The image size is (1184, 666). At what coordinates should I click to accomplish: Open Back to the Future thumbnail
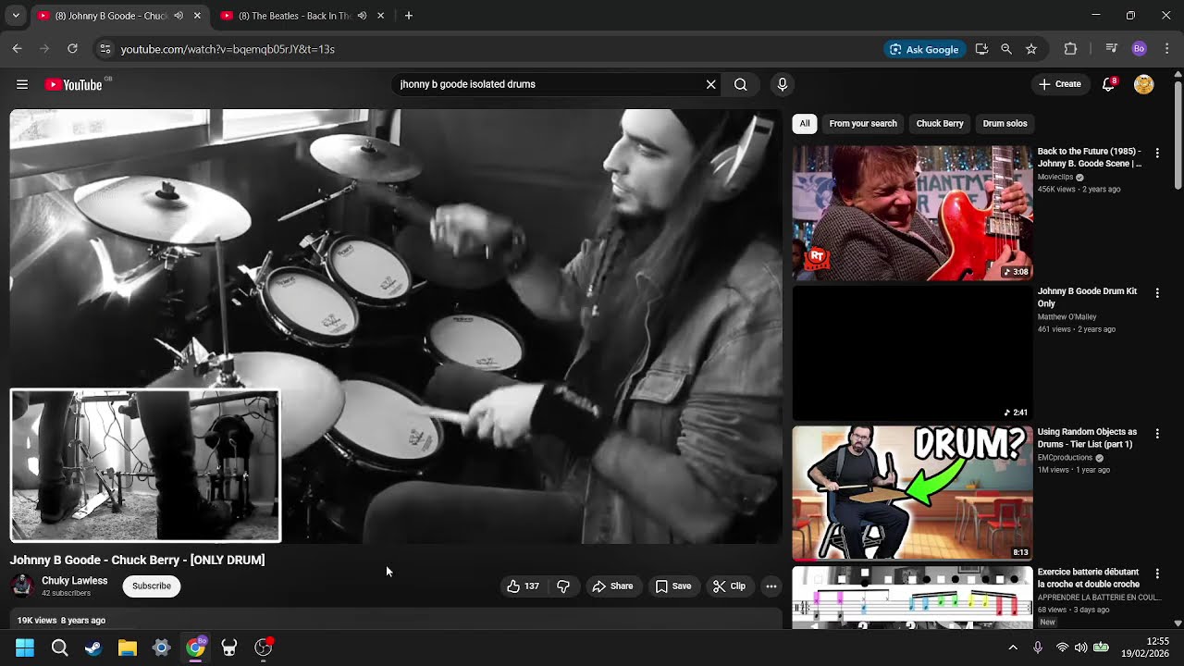click(912, 213)
